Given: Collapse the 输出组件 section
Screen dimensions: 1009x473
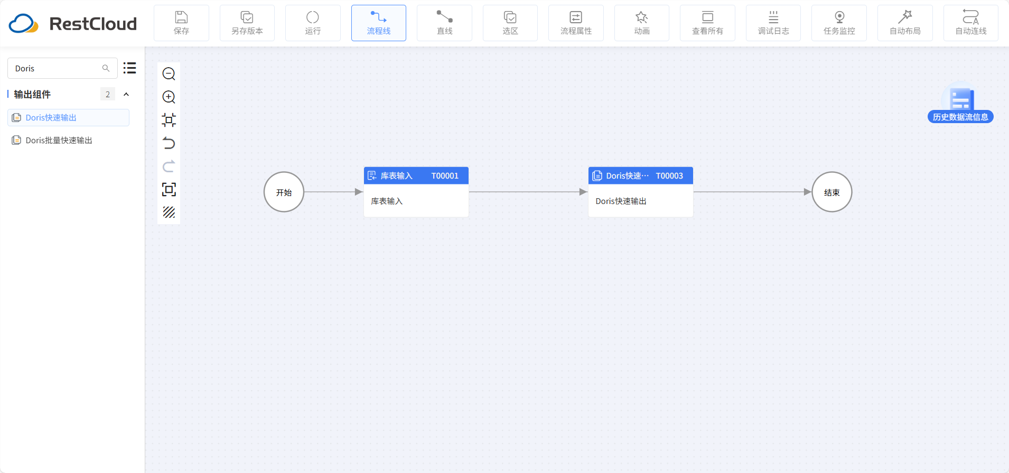Looking at the screenshot, I should [126, 94].
